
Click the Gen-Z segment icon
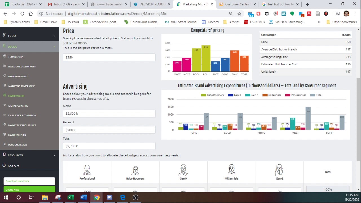click(279, 170)
